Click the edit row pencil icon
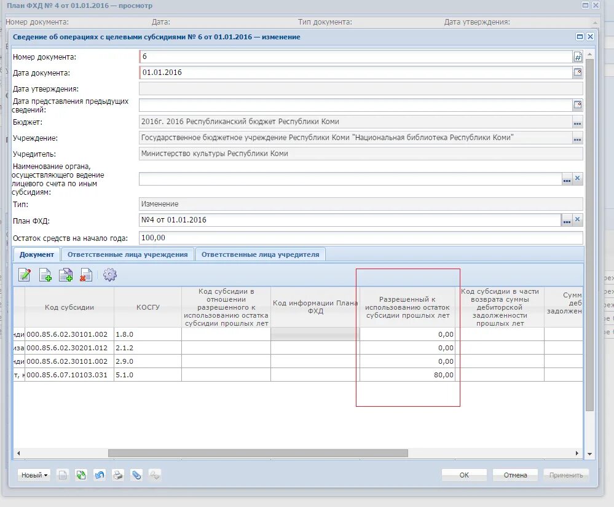Image resolution: width=614 pixels, height=507 pixels. [x=25, y=275]
